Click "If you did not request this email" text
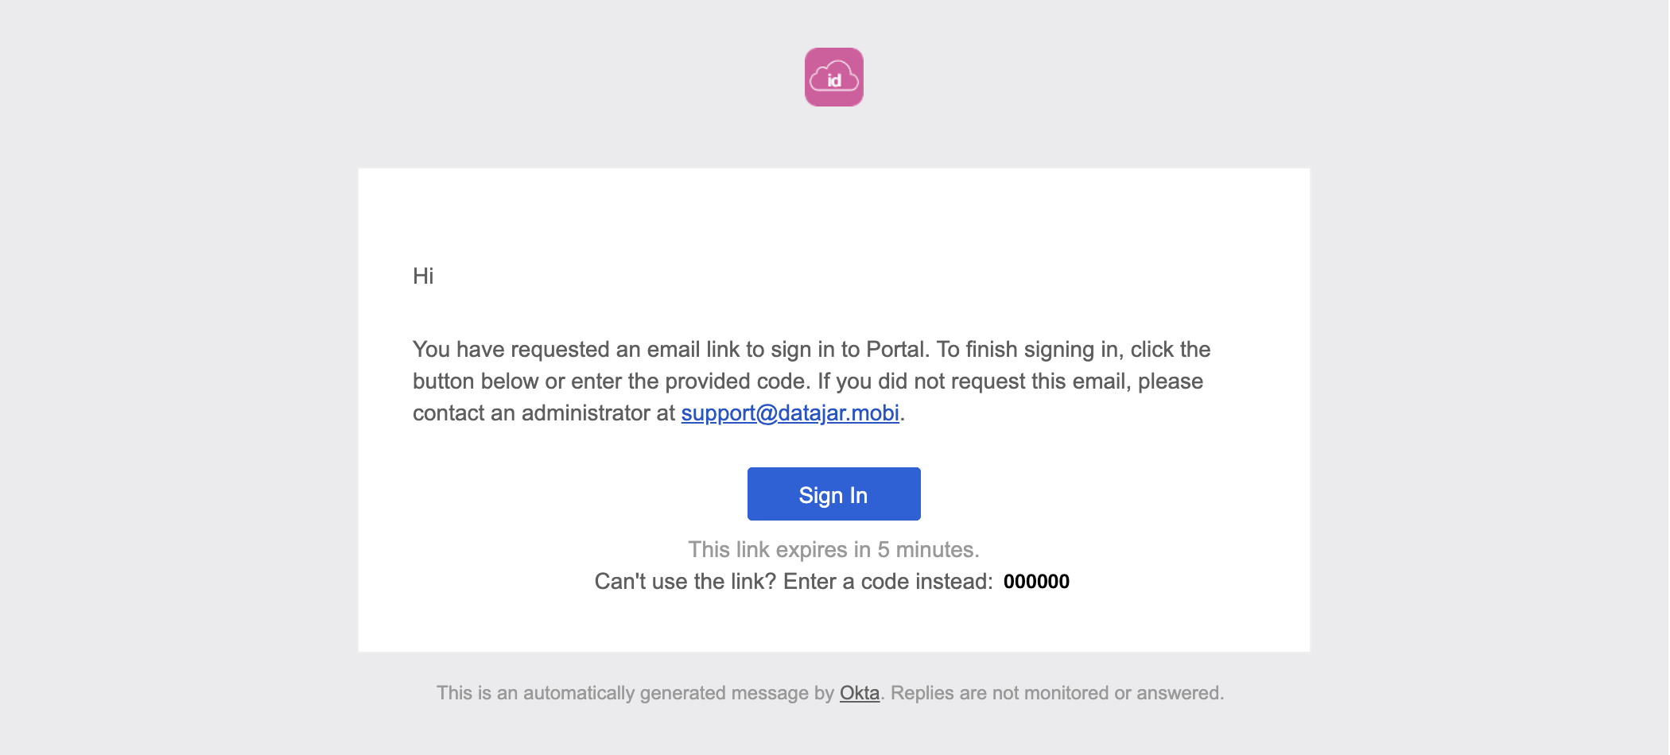Image resolution: width=1670 pixels, height=755 pixels. pyautogui.click(x=974, y=381)
